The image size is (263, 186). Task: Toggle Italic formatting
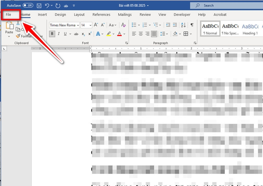coord(59,34)
